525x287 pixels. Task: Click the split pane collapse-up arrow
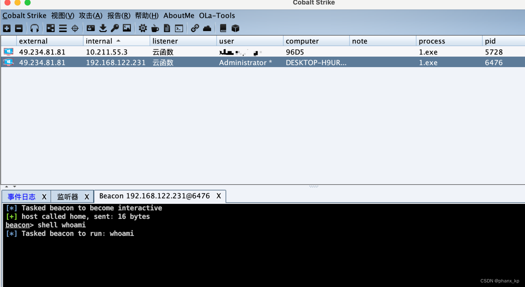7,187
